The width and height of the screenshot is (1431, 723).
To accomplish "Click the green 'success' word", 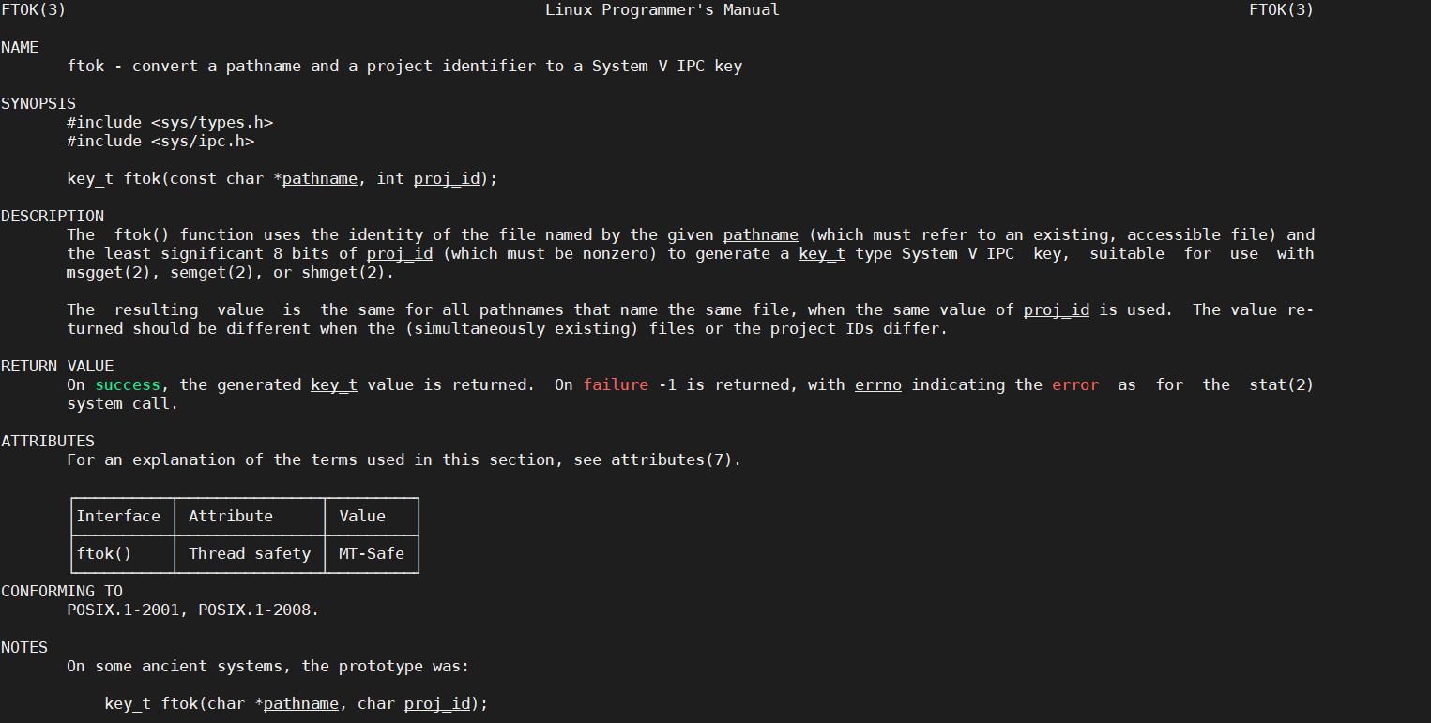I will 128,384.
